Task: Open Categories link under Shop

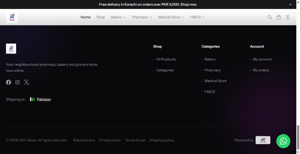Action: (165, 70)
